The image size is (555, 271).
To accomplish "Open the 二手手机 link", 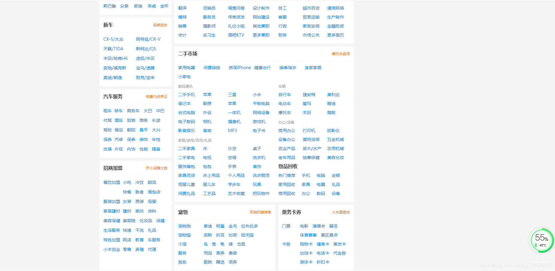I will pos(186,95).
